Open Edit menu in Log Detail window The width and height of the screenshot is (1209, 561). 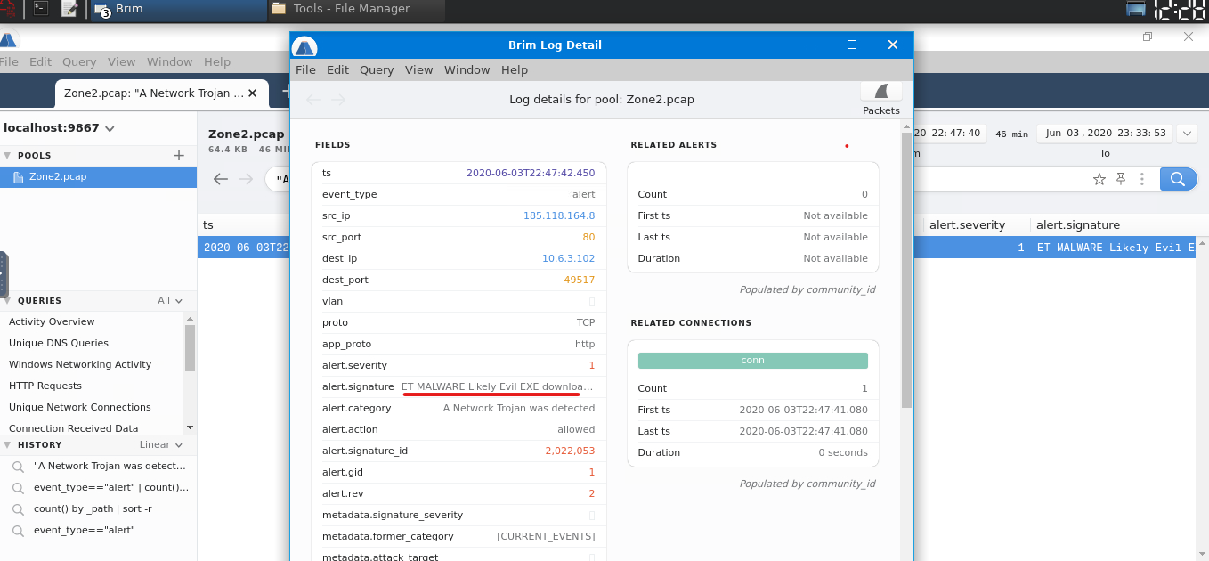click(337, 69)
